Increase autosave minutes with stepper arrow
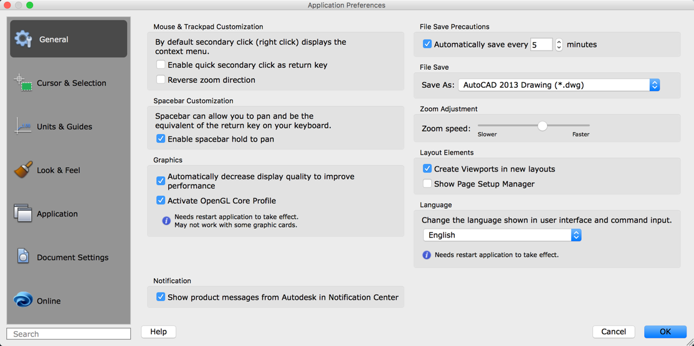Image resolution: width=694 pixels, height=346 pixels. [x=559, y=42]
